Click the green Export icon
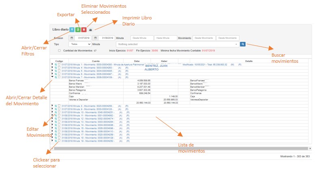 [78, 30]
